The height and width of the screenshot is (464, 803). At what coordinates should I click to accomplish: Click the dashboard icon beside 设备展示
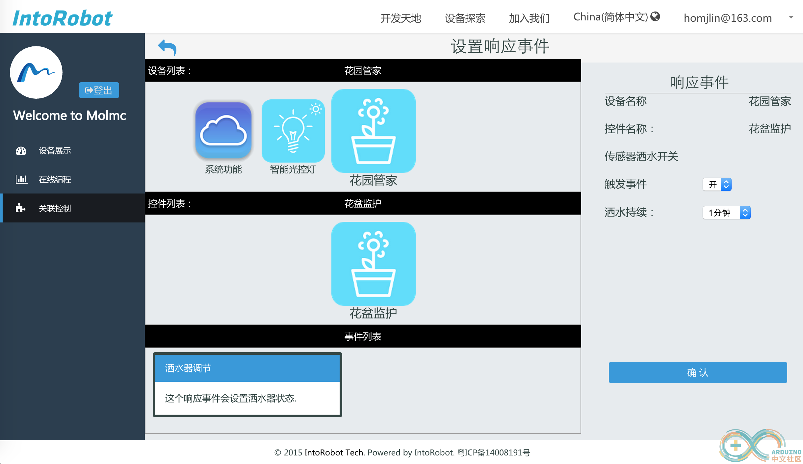[21, 151]
